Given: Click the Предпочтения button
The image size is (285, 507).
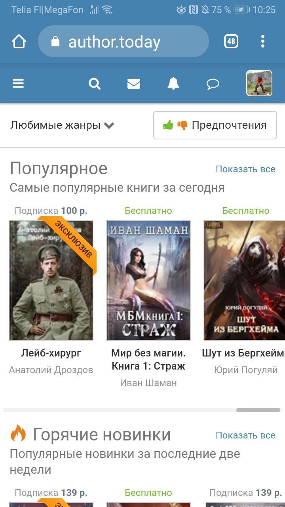Looking at the screenshot, I should [x=215, y=125].
